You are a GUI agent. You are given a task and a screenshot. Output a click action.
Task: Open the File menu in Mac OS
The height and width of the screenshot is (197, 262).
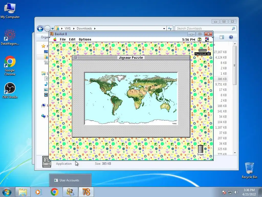pyautogui.click(x=63, y=39)
